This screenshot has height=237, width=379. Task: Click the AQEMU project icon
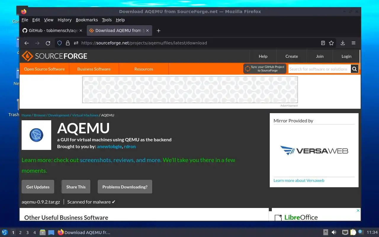(x=36, y=135)
